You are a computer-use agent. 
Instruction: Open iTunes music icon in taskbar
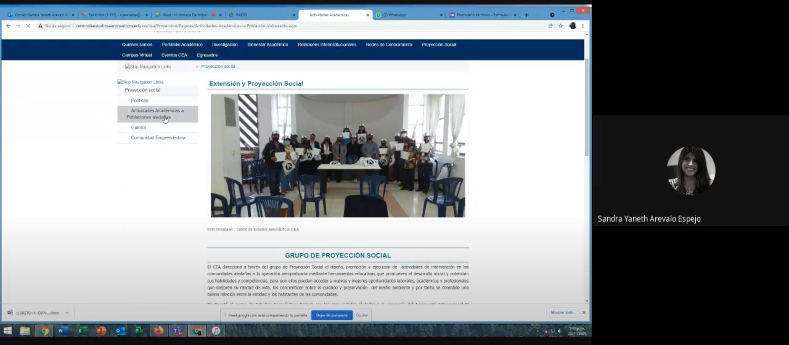click(x=216, y=331)
